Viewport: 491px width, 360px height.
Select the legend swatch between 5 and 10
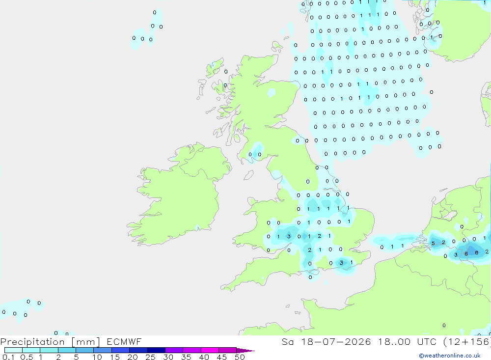pos(85,350)
